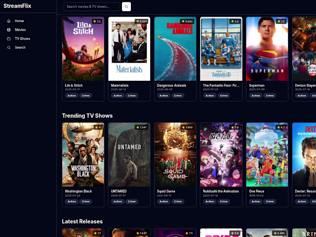Click the 6.692 rating badge on Dangerous Animals
Screen dimensions: 316x237
pyautogui.click(x=187, y=21)
